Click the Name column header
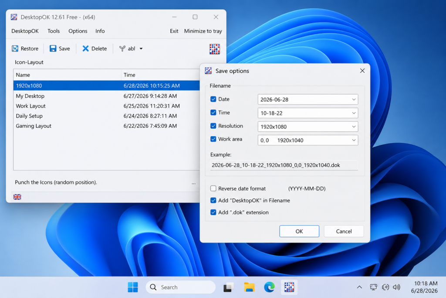Viewport: 446px width, 298px height. tap(68, 75)
